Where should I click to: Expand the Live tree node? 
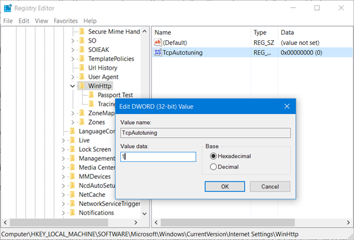(x=63, y=141)
